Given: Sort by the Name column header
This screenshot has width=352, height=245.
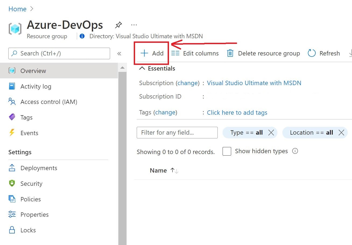Looking at the screenshot, I should pyautogui.click(x=158, y=170).
